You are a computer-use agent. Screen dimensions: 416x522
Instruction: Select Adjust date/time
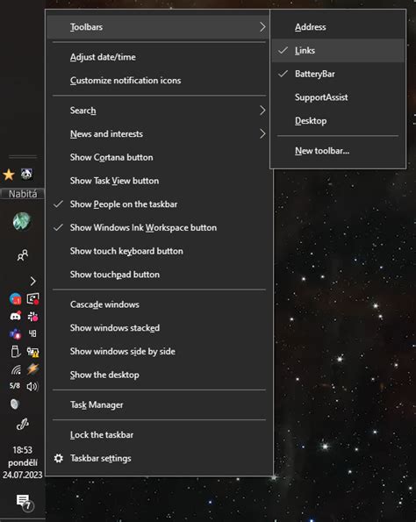[159, 57]
